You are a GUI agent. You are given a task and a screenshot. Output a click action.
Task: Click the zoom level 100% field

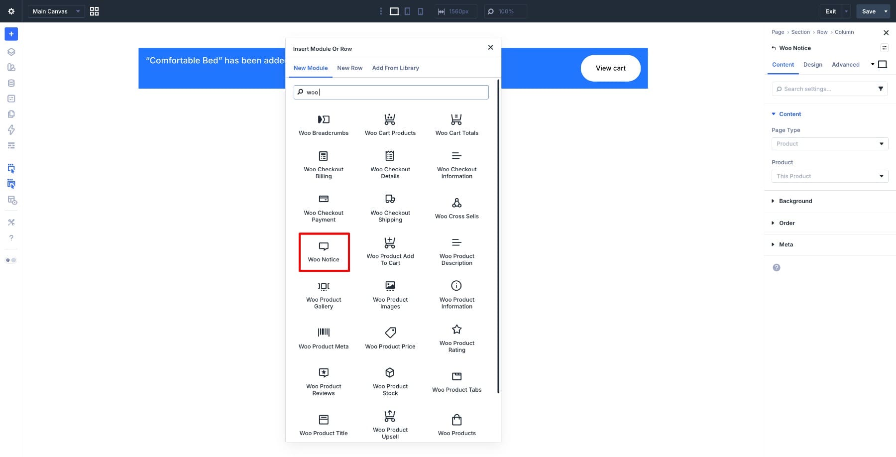click(x=505, y=11)
